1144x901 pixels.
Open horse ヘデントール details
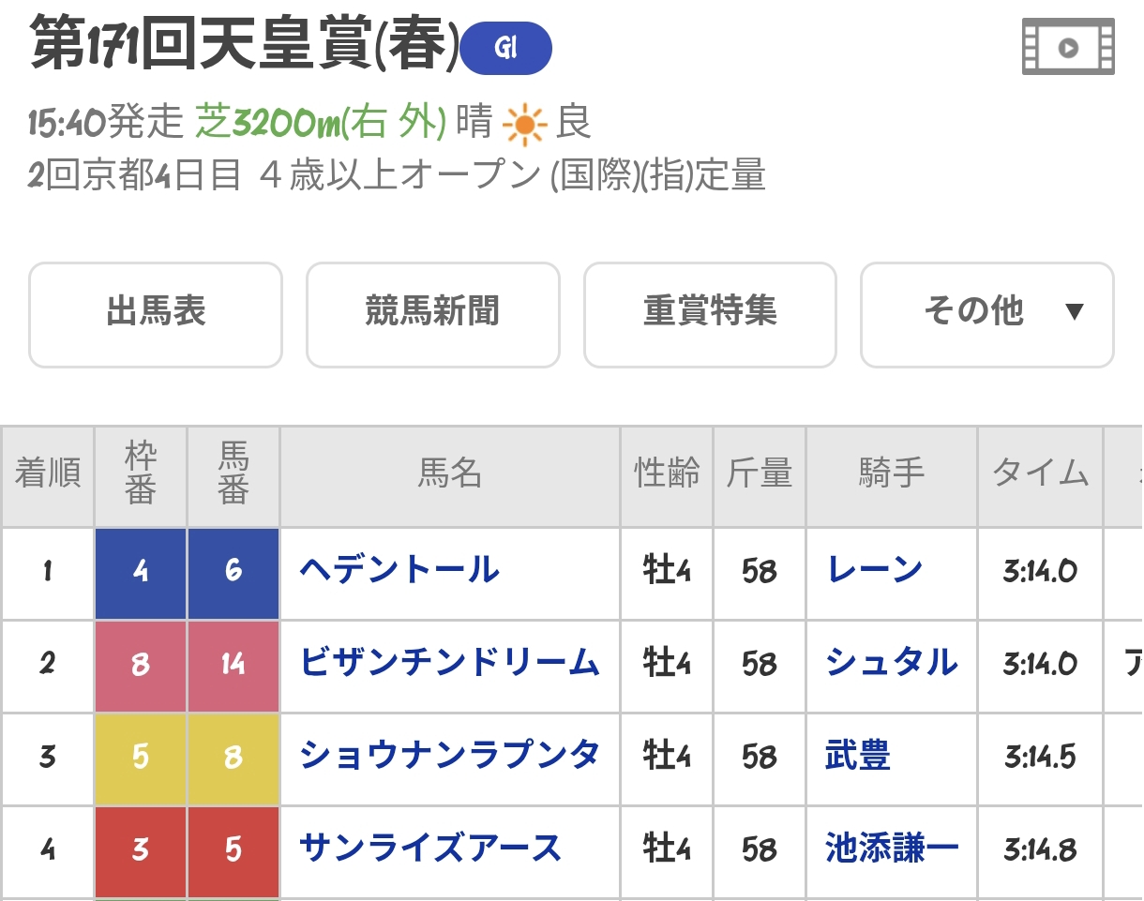click(x=399, y=570)
